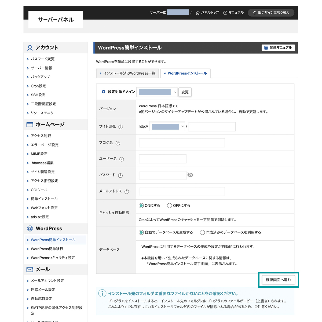Open リソースモニター in sidebar
322x322 pixels.
pyautogui.click(x=44, y=113)
